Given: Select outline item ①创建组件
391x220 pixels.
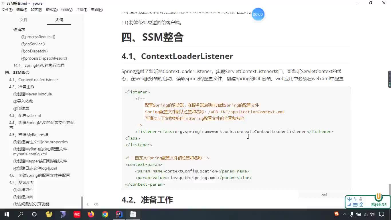Looking at the screenshot, I should pyautogui.click(x=23, y=190).
